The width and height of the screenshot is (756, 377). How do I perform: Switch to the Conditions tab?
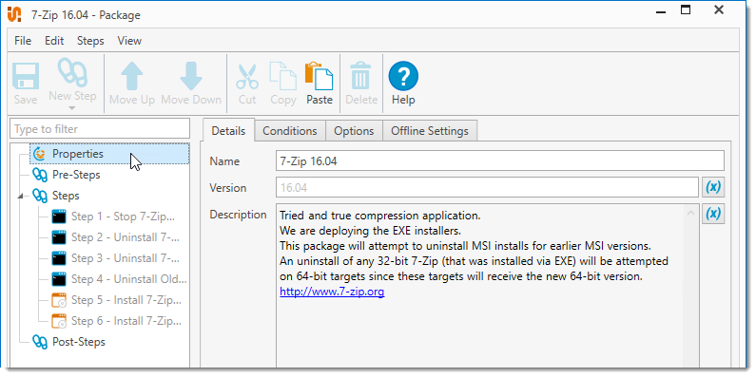click(x=290, y=131)
